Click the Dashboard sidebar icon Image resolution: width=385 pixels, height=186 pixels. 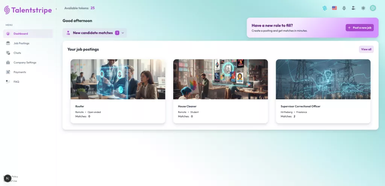(8, 33)
